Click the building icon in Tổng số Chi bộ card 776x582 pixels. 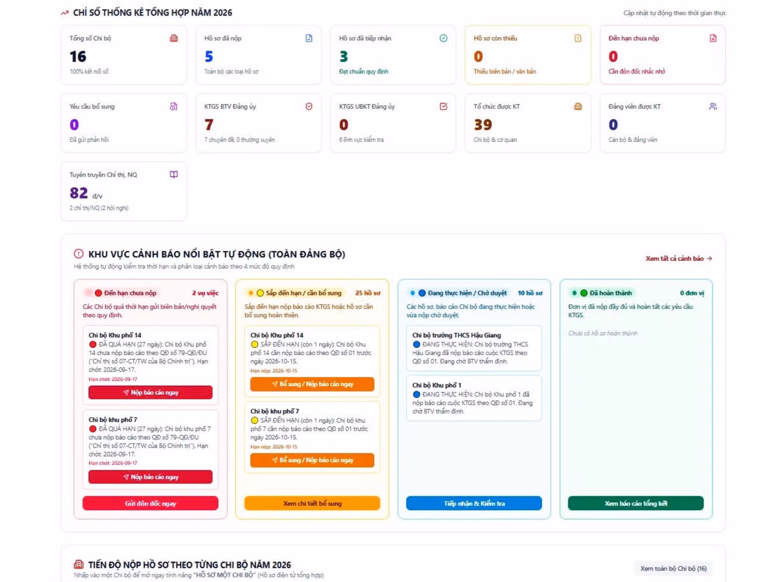pyautogui.click(x=174, y=38)
